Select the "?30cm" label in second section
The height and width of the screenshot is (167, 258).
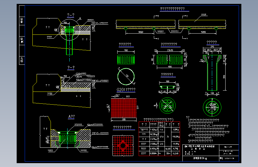[78, 77]
